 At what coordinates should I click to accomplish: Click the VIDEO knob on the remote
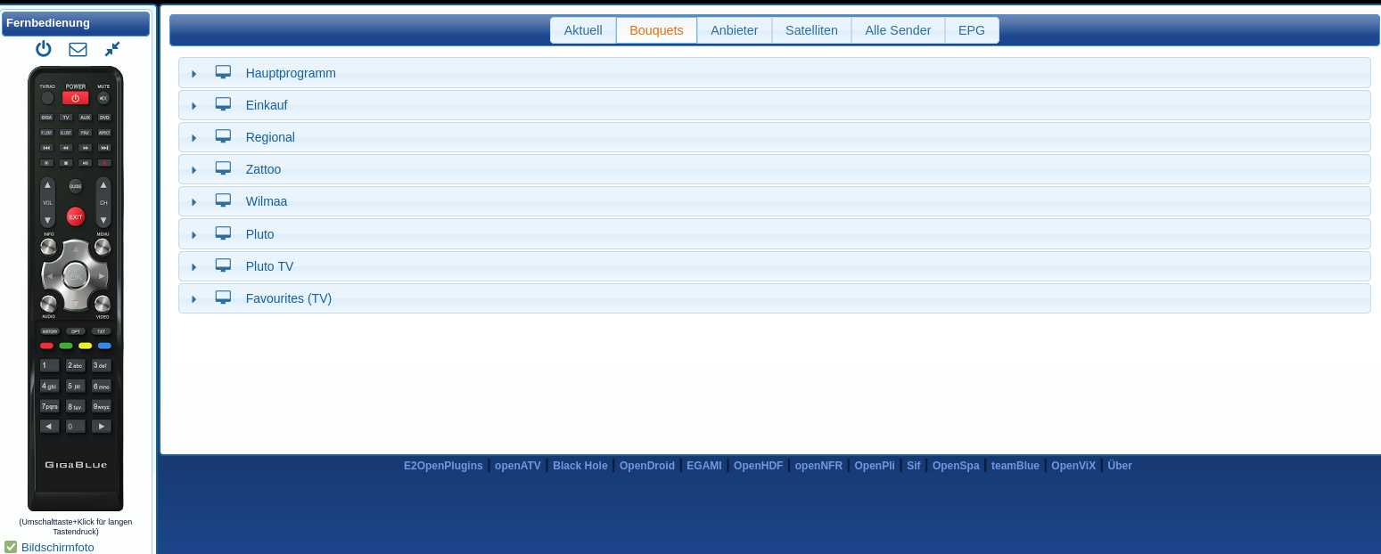(x=103, y=305)
